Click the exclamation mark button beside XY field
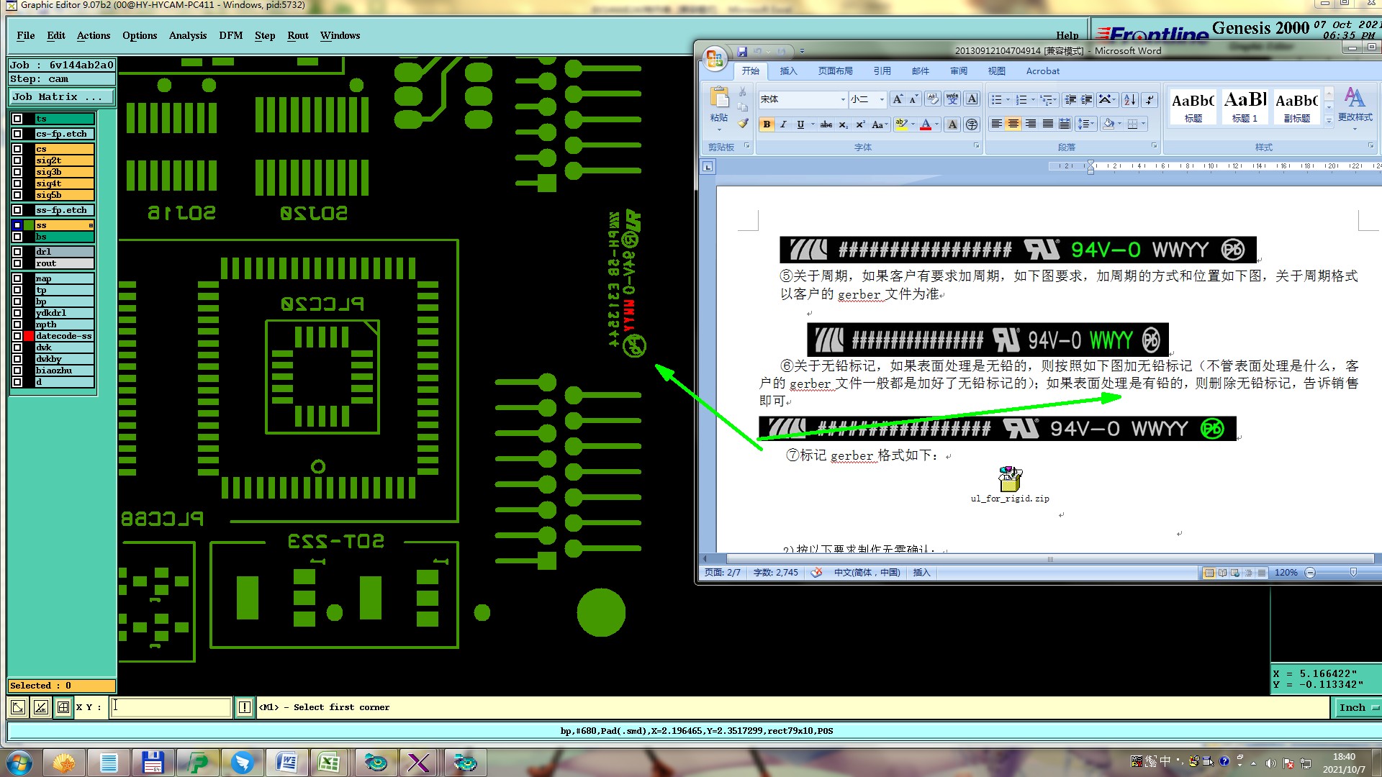The height and width of the screenshot is (777, 1382). pyautogui.click(x=245, y=707)
